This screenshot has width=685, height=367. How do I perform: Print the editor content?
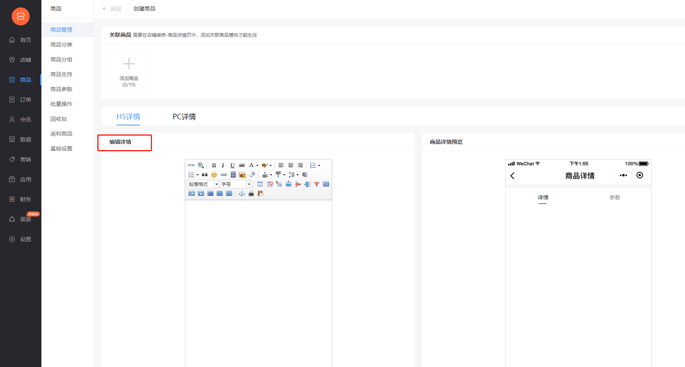[251, 193]
